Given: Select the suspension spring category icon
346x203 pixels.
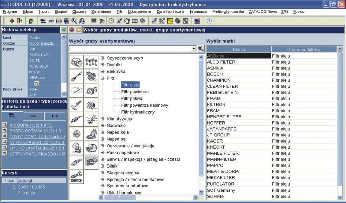Looking at the screenshot, I should point(77,105).
